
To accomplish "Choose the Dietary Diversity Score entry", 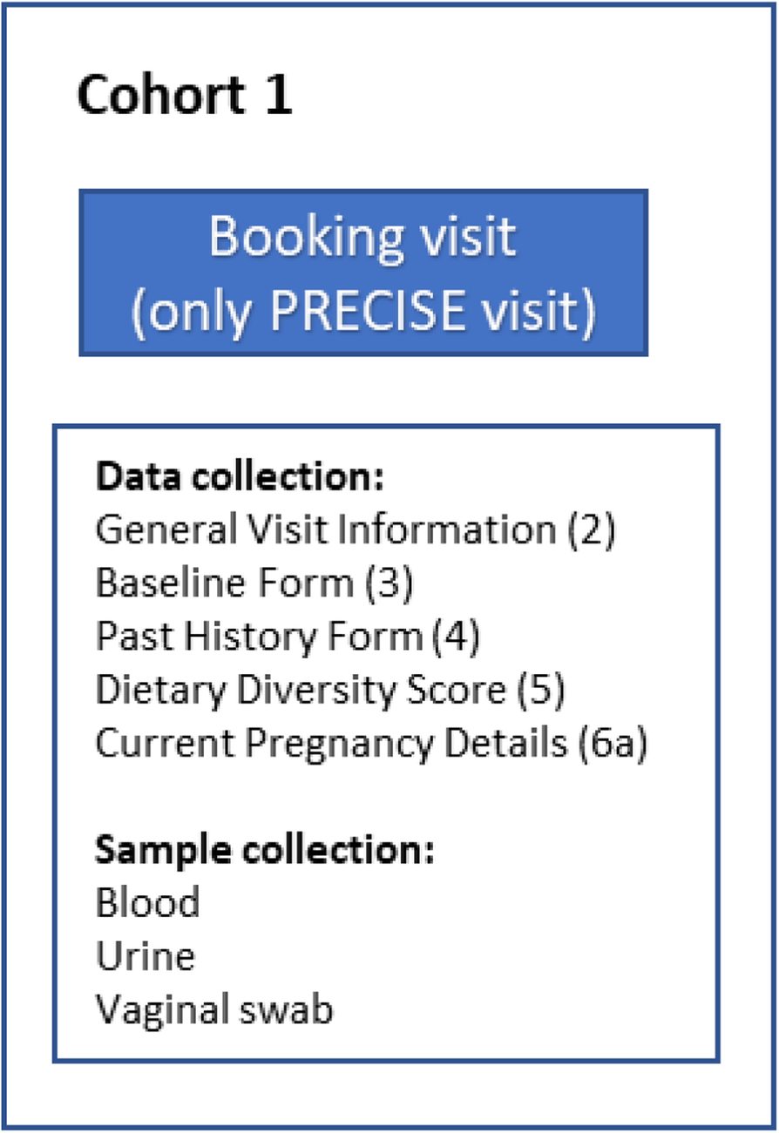I will (x=301, y=691).
